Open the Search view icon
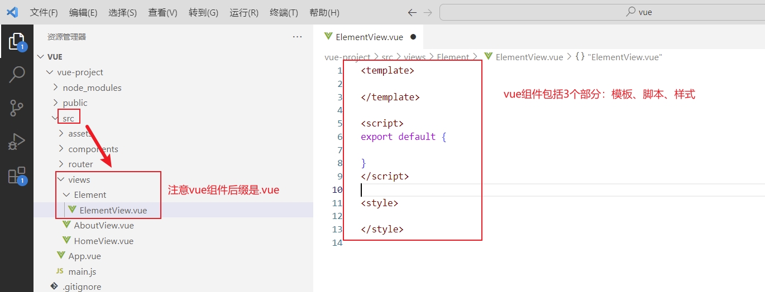Image resolution: width=765 pixels, height=292 pixels. pos(17,74)
